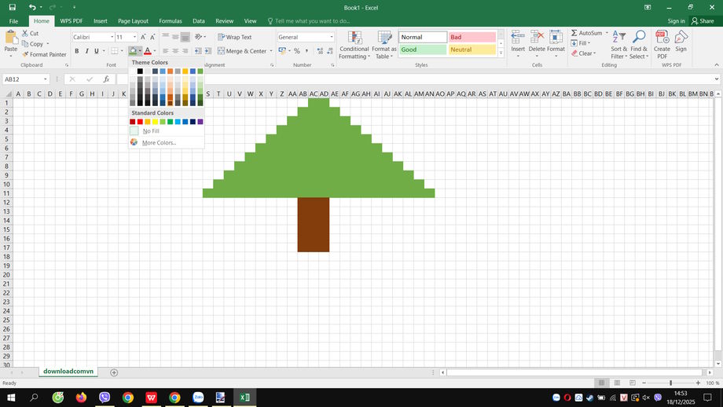Switch to Page Layout view in status bar
This screenshot has height=407, width=723.
pos(616,383)
